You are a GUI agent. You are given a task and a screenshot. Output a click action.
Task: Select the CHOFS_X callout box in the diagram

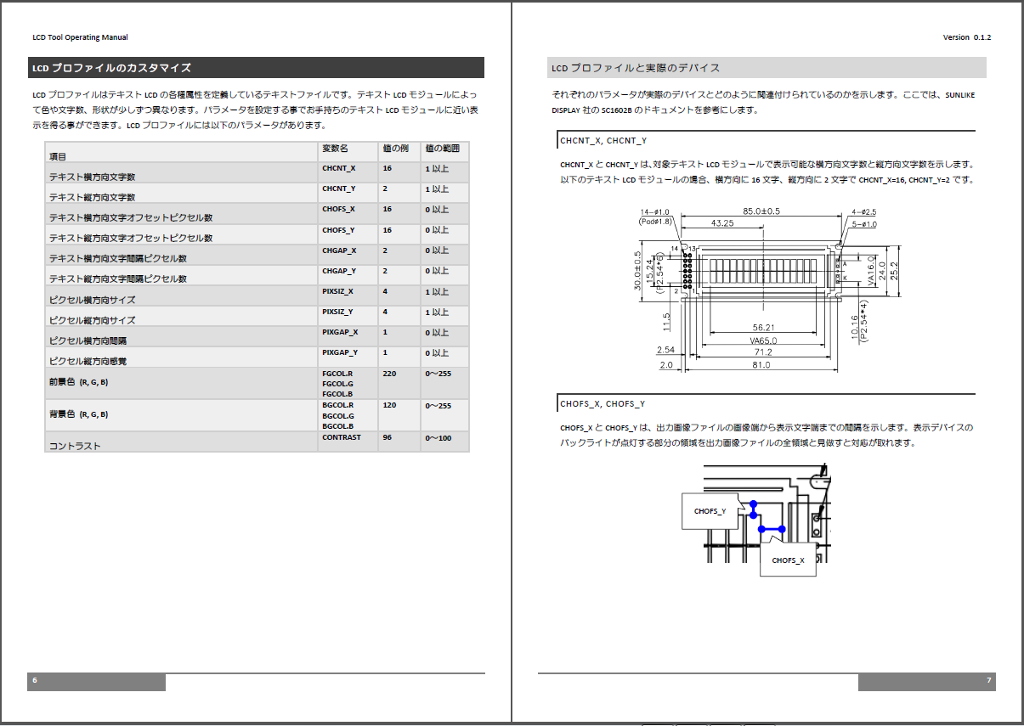coord(788,560)
